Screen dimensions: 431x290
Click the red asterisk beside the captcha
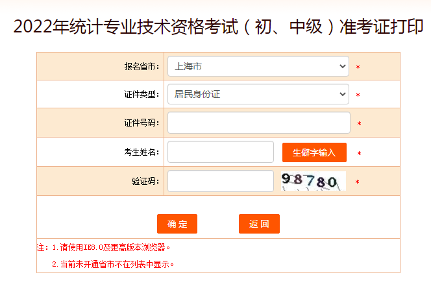point(357,182)
